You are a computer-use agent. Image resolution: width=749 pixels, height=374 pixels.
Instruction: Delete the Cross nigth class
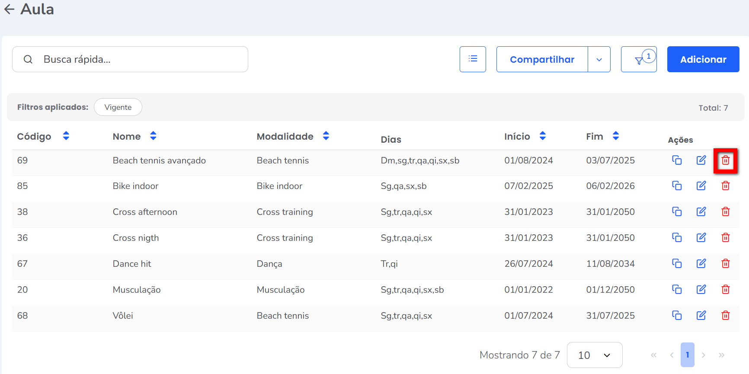point(726,237)
